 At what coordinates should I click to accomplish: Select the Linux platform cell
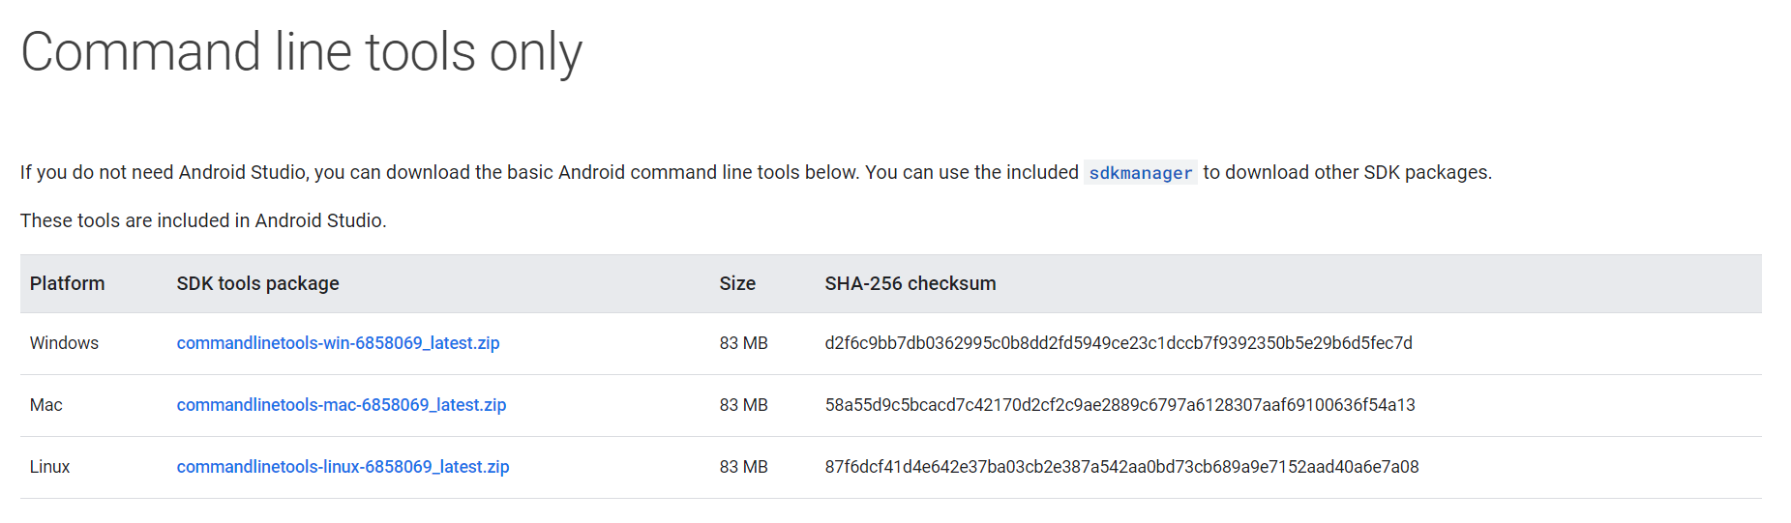[50, 467]
